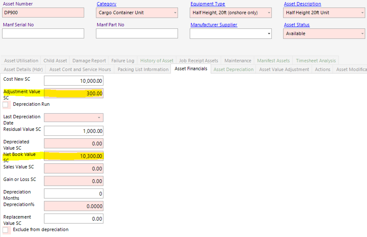Open the Packing List Information tab
This screenshot has height=237, width=367.
click(x=143, y=69)
